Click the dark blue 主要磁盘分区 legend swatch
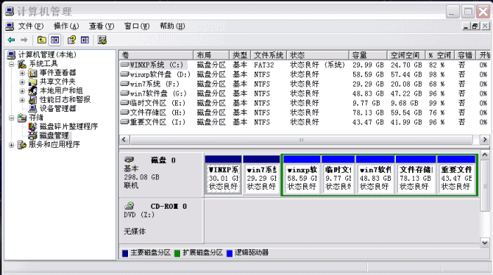This screenshot has height=275, width=493. (x=125, y=254)
